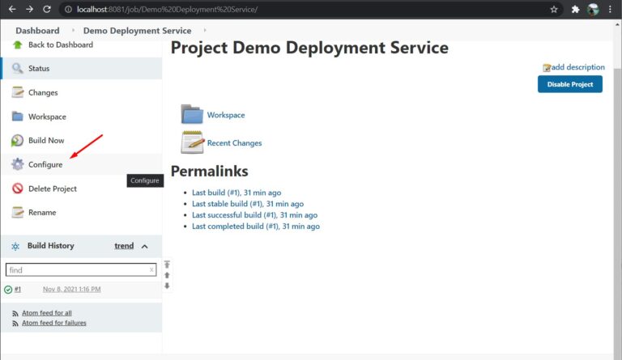Collapse the Build History panel chevron
Image resolution: width=622 pixels, height=360 pixels.
click(x=145, y=246)
